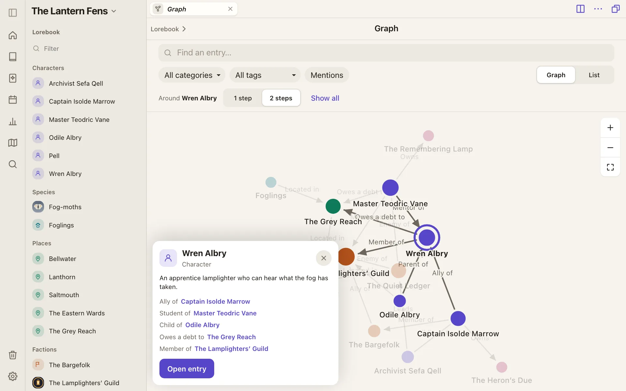The height and width of the screenshot is (391, 626).
Task: Switch to the List view
Action: pyautogui.click(x=594, y=75)
